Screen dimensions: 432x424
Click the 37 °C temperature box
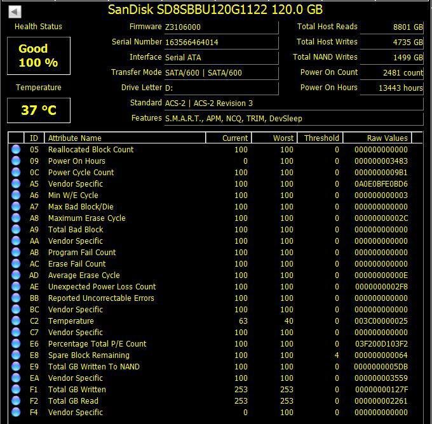point(39,110)
